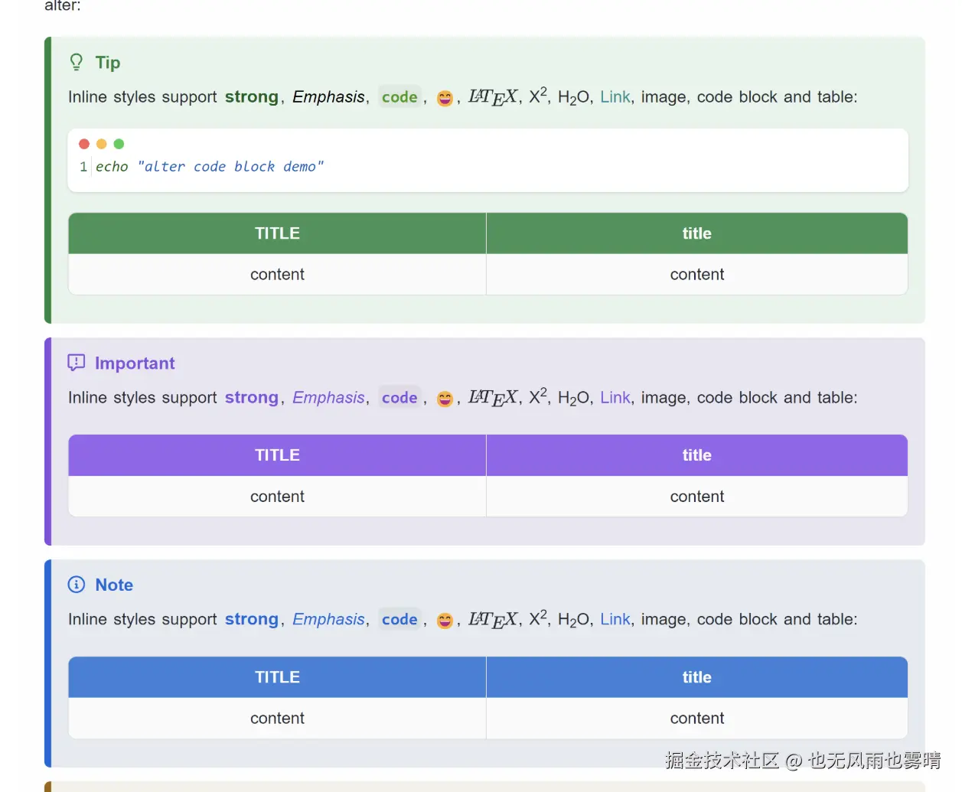This screenshot has height=792, width=962.
Task: Click the inline code badge in Tip callout
Action: click(x=399, y=97)
